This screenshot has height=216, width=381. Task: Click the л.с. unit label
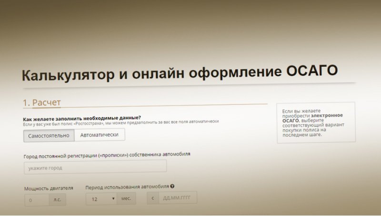coord(57,200)
